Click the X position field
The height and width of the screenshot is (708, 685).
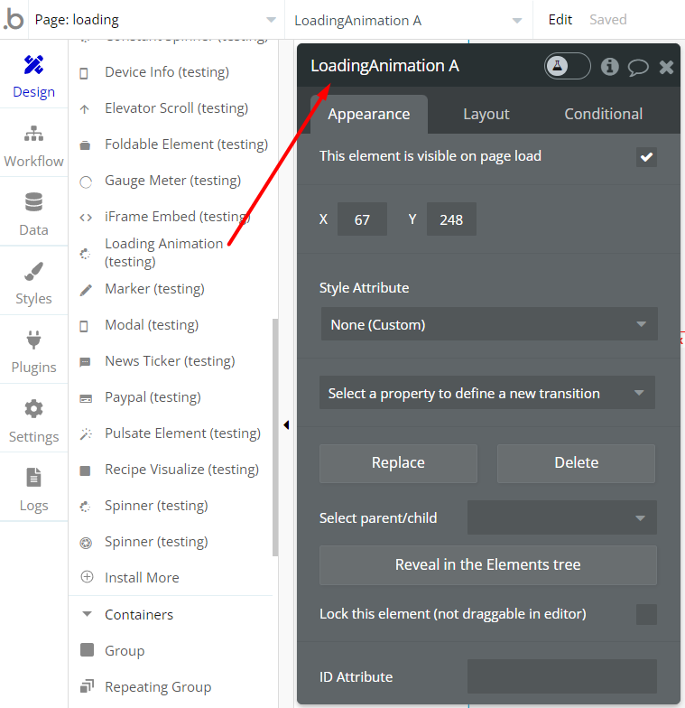(362, 219)
